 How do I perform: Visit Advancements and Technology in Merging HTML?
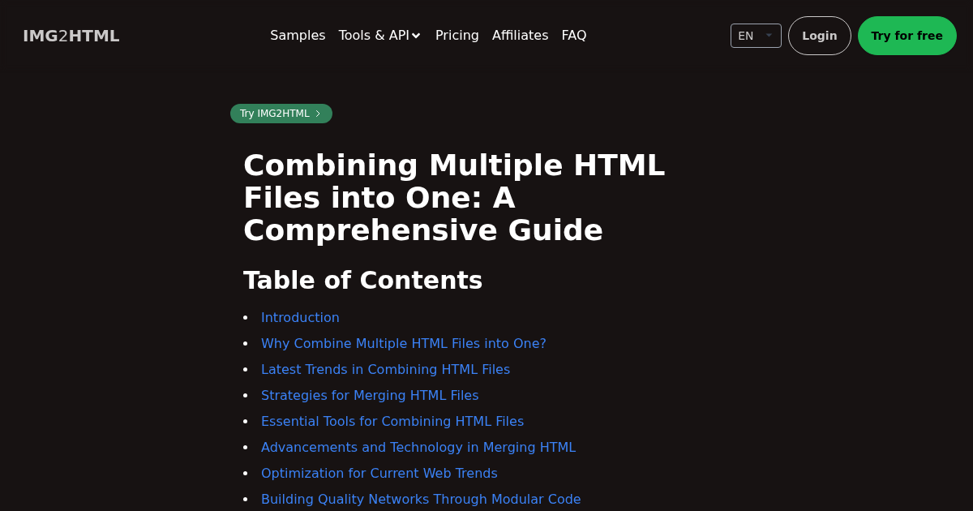click(x=418, y=448)
